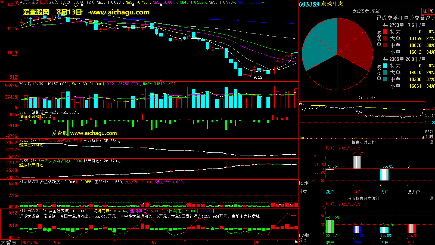Click the lock icon at bottom of chart
The height and width of the screenshot is (245, 435).
(x=296, y=241)
